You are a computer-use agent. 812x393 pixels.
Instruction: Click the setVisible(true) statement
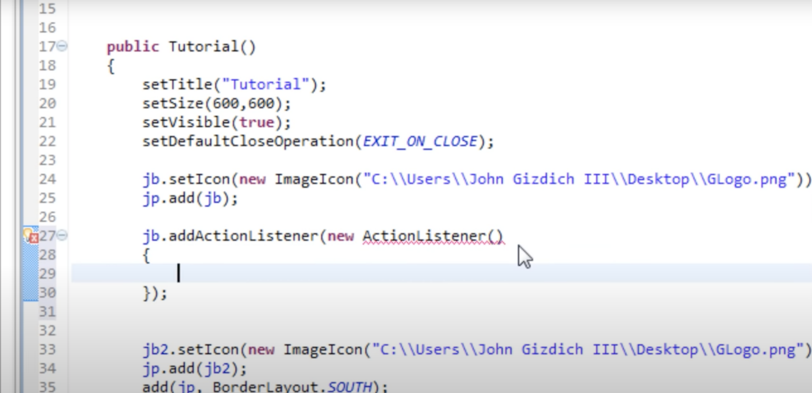click(217, 123)
